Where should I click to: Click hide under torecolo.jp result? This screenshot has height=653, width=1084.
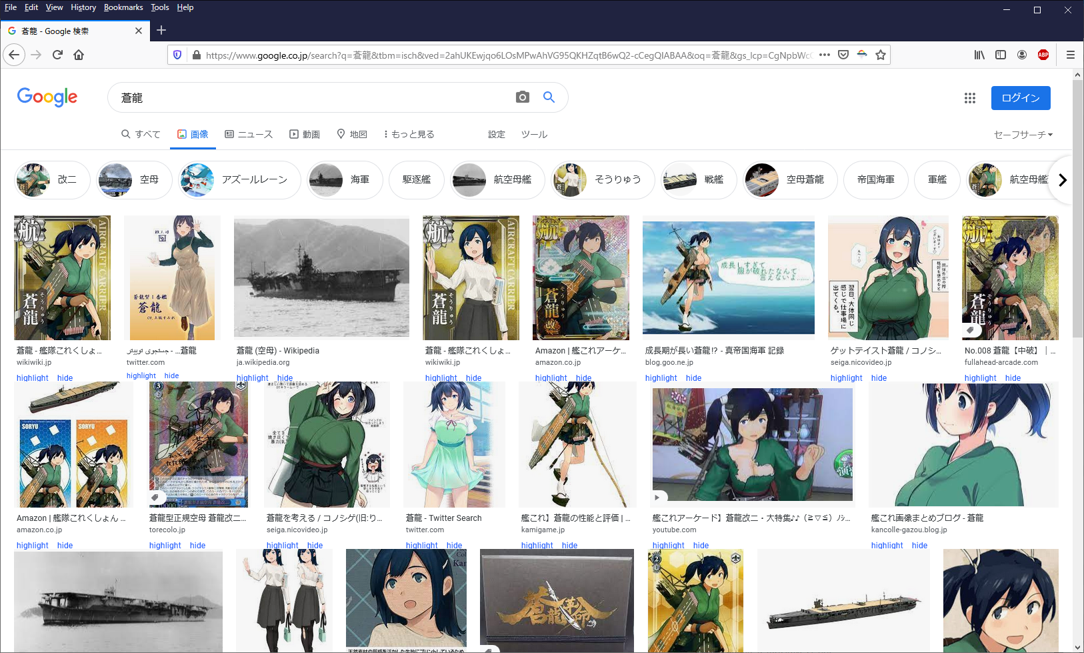pyautogui.click(x=197, y=546)
